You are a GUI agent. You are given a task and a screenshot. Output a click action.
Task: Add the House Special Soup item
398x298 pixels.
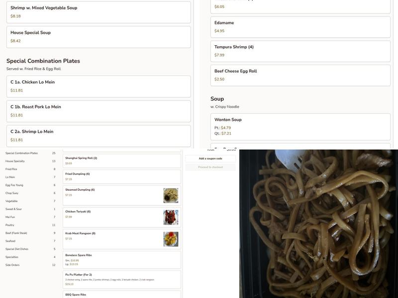click(99, 37)
